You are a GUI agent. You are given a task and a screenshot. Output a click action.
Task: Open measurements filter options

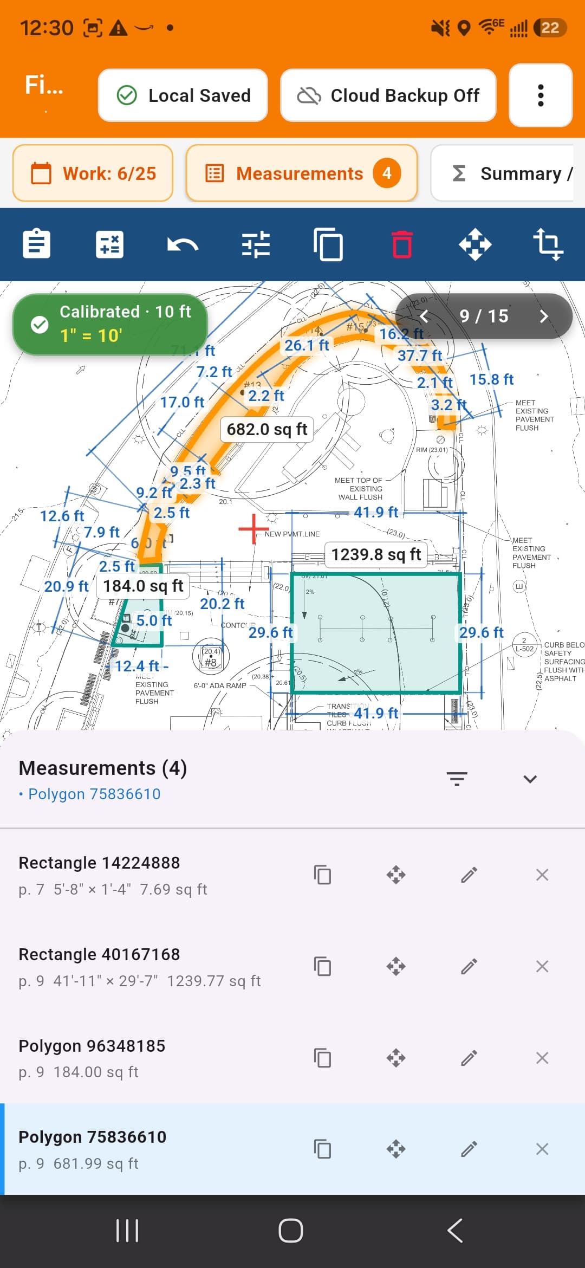click(457, 779)
